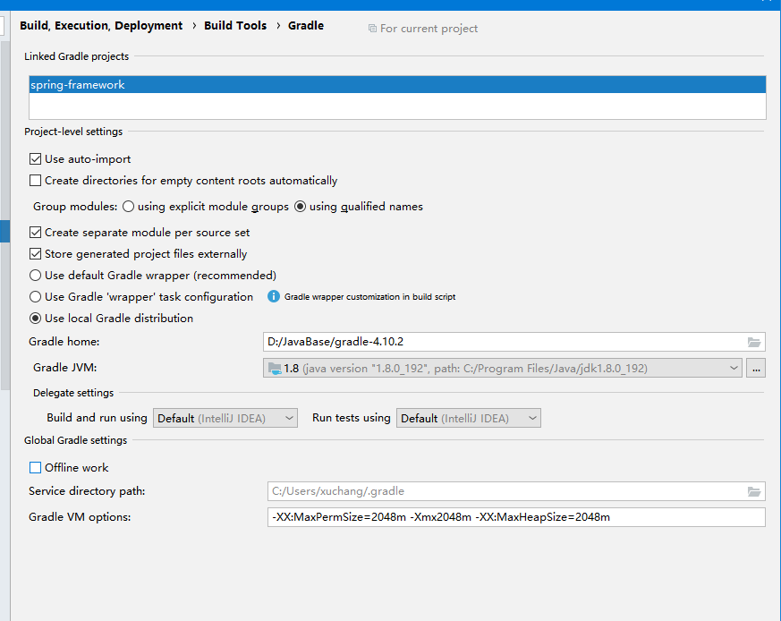
Task: Uncheck Create separate module per source set
Action: pos(36,233)
